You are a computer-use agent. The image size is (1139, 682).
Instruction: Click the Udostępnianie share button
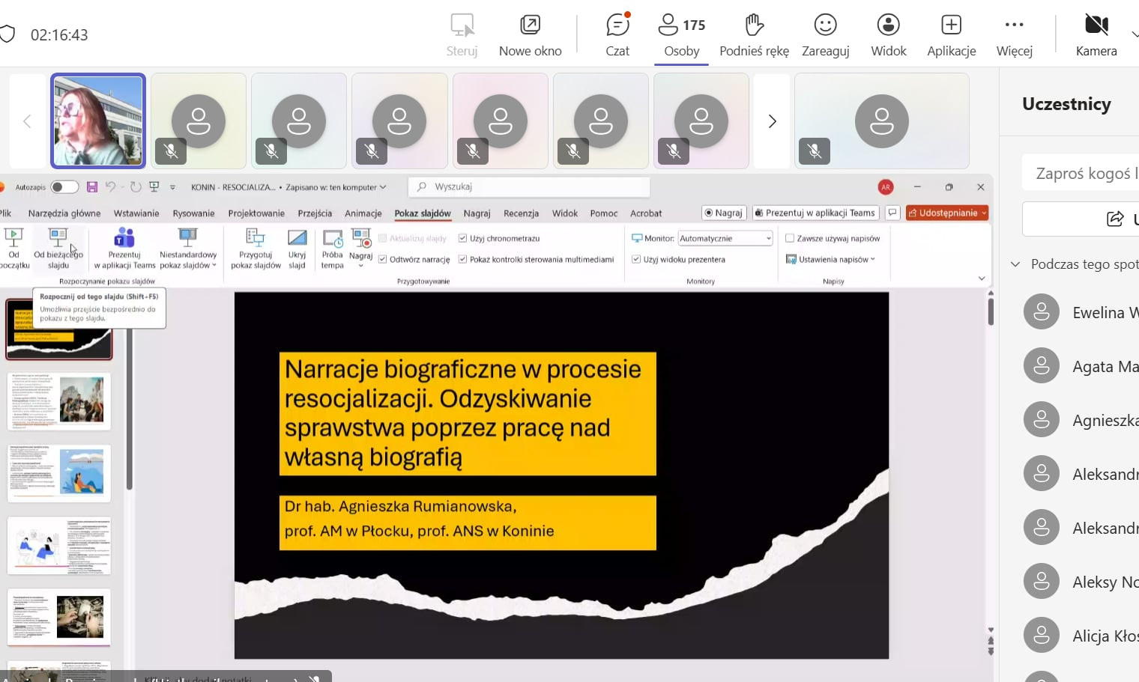click(947, 213)
